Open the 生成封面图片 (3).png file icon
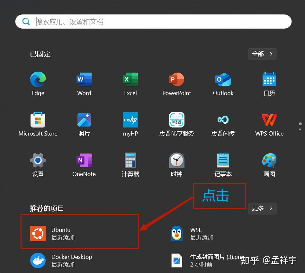The image size is (305, 273). click(177, 260)
